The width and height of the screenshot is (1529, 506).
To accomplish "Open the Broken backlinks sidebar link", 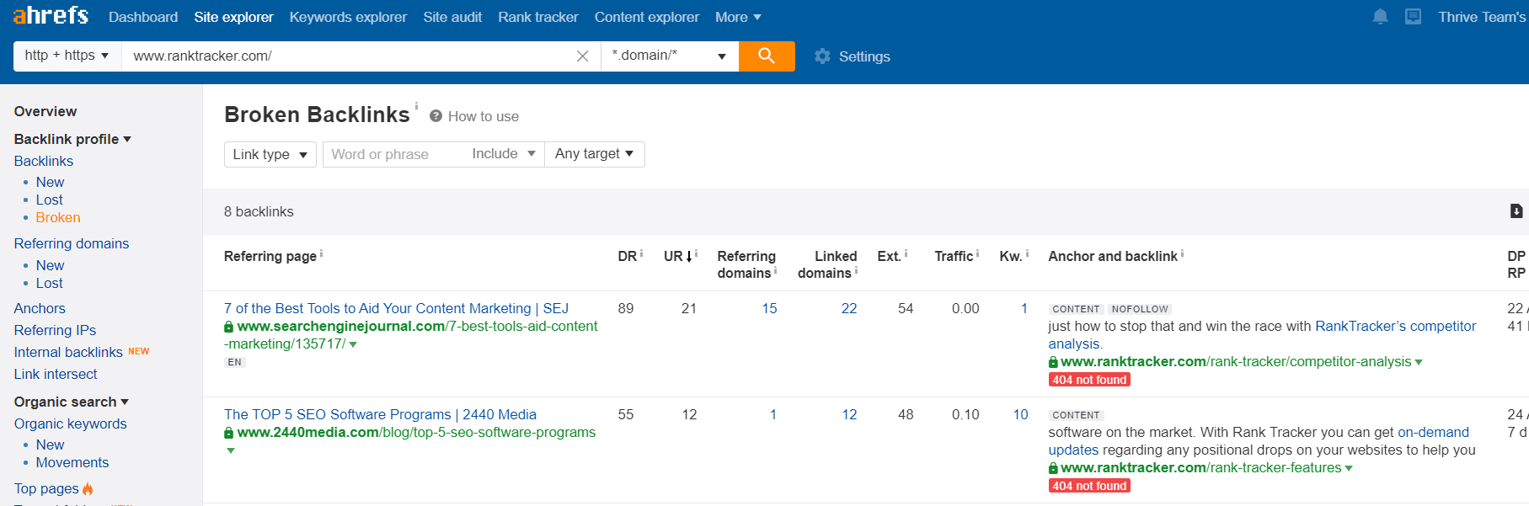I will pyautogui.click(x=58, y=217).
